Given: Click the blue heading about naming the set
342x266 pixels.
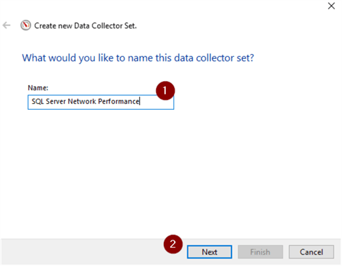Looking at the screenshot, I should point(138,58).
